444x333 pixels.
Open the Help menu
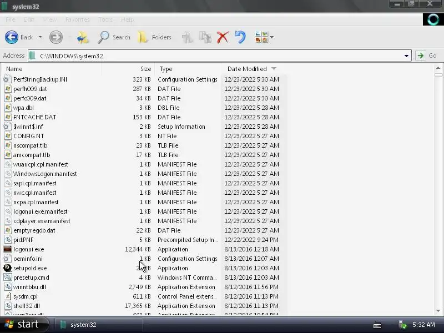coord(127,19)
